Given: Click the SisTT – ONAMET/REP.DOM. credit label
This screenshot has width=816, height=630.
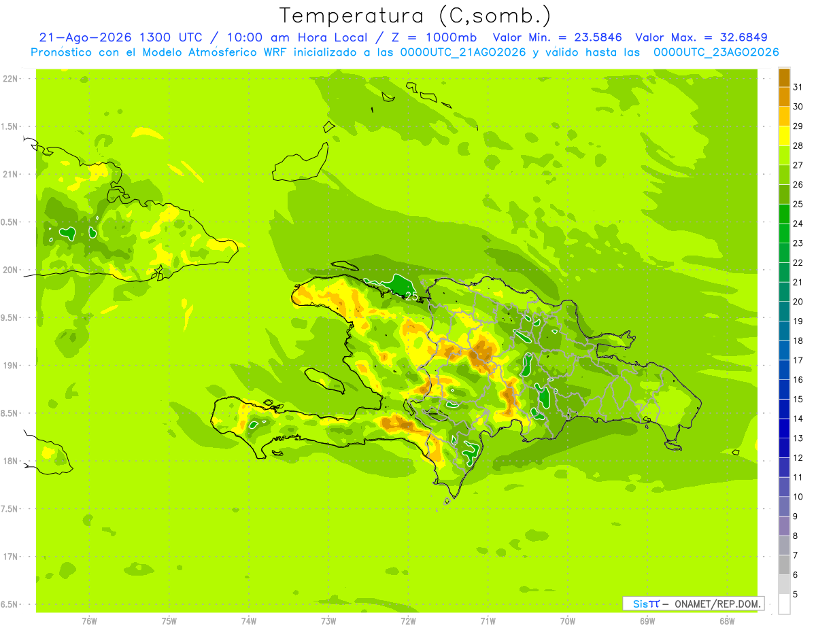Looking at the screenshot, I should click(x=693, y=603).
